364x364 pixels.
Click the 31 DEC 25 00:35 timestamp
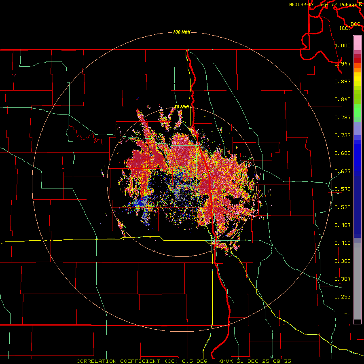(265, 361)
